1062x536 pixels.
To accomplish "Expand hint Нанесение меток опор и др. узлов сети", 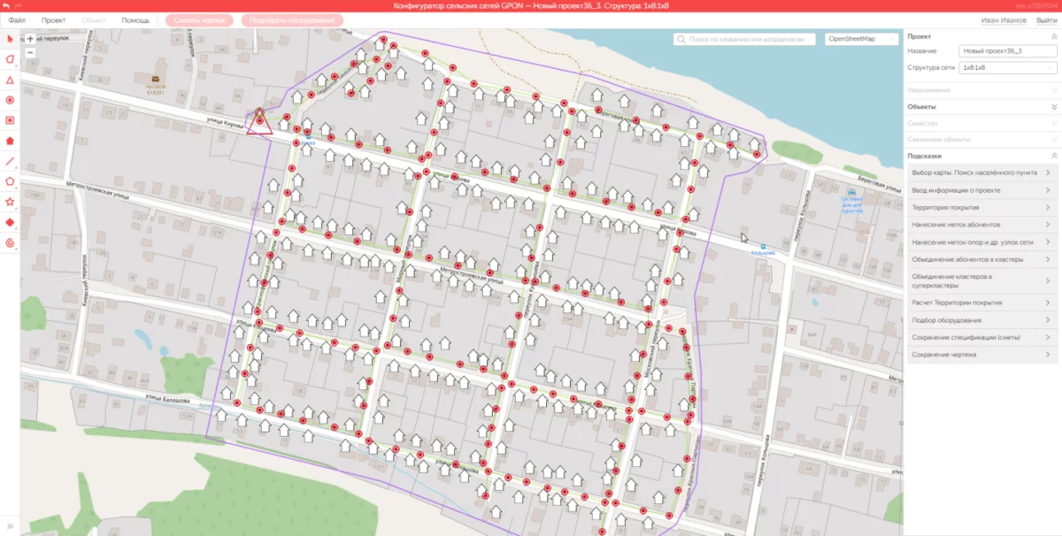I will click(x=982, y=242).
